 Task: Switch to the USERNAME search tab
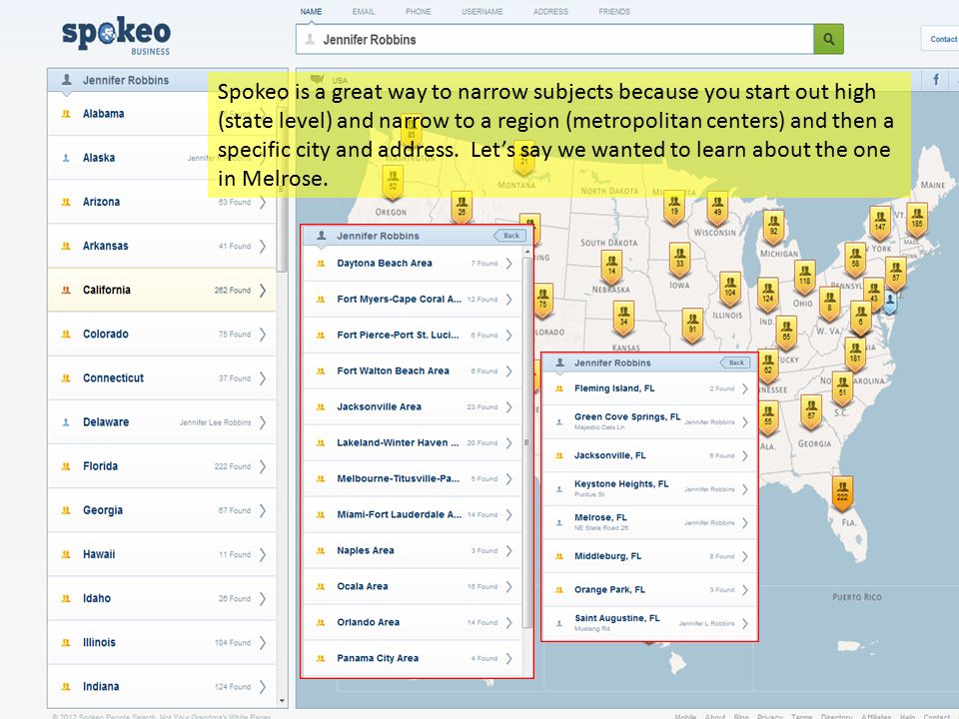[x=481, y=12]
